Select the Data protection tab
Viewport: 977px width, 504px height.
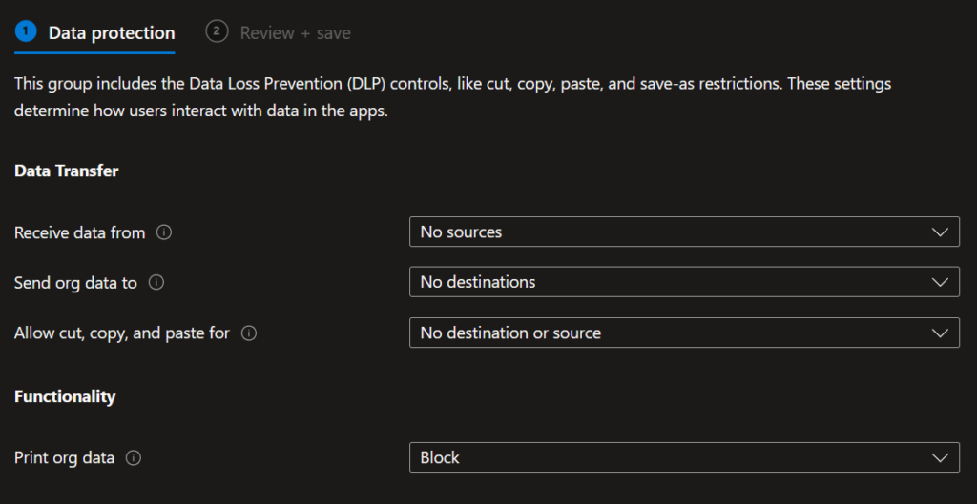click(111, 33)
